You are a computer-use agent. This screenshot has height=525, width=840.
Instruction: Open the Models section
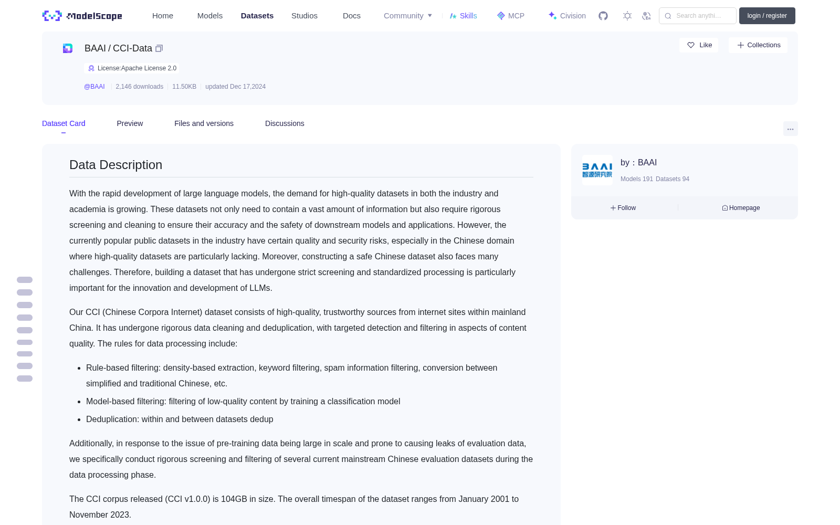pos(210,16)
